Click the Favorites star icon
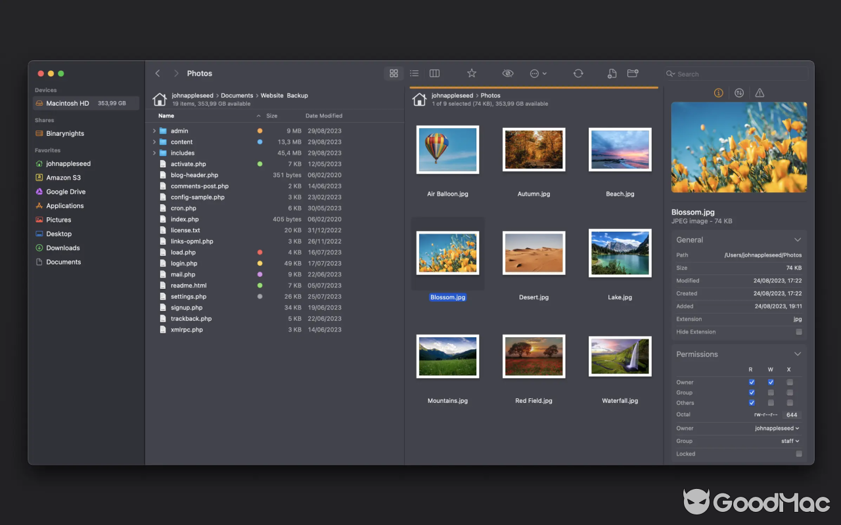Image resolution: width=841 pixels, height=525 pixels. pyautogui.click(x=471, y=73)
